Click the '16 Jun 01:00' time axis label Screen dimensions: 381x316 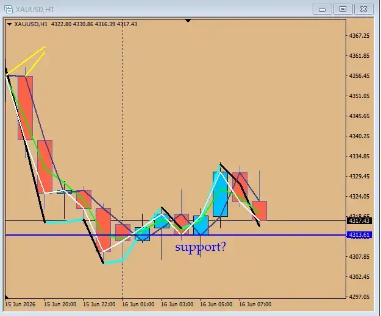tap(138, 304)
